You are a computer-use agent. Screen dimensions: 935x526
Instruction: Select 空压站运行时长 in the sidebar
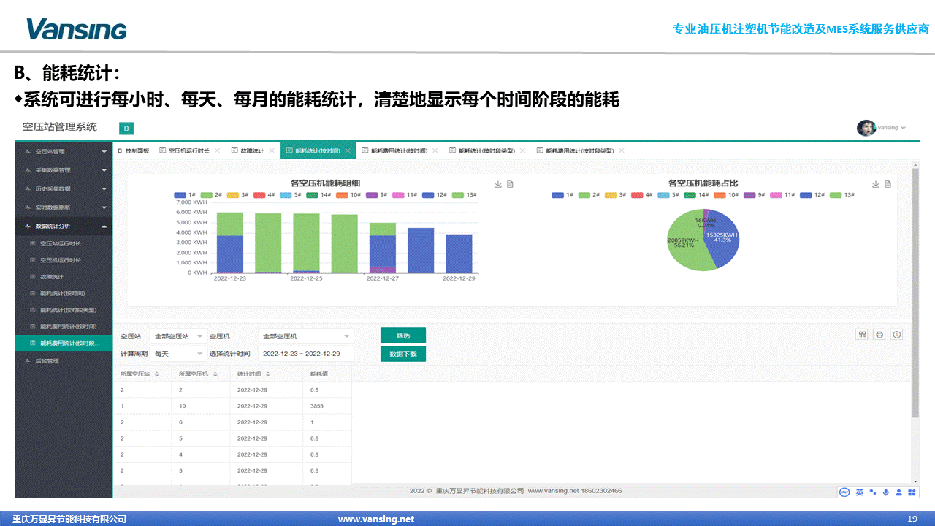point(60,243)
